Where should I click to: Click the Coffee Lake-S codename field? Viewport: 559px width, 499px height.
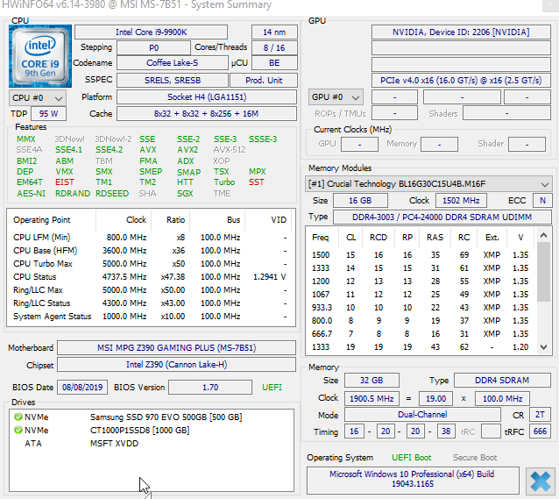(x=173, y=63)
